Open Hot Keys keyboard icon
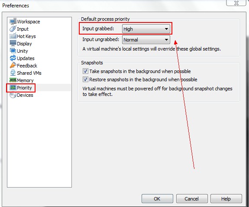The width and height of the screenshot is (249, 207). (x=13, y=36)
